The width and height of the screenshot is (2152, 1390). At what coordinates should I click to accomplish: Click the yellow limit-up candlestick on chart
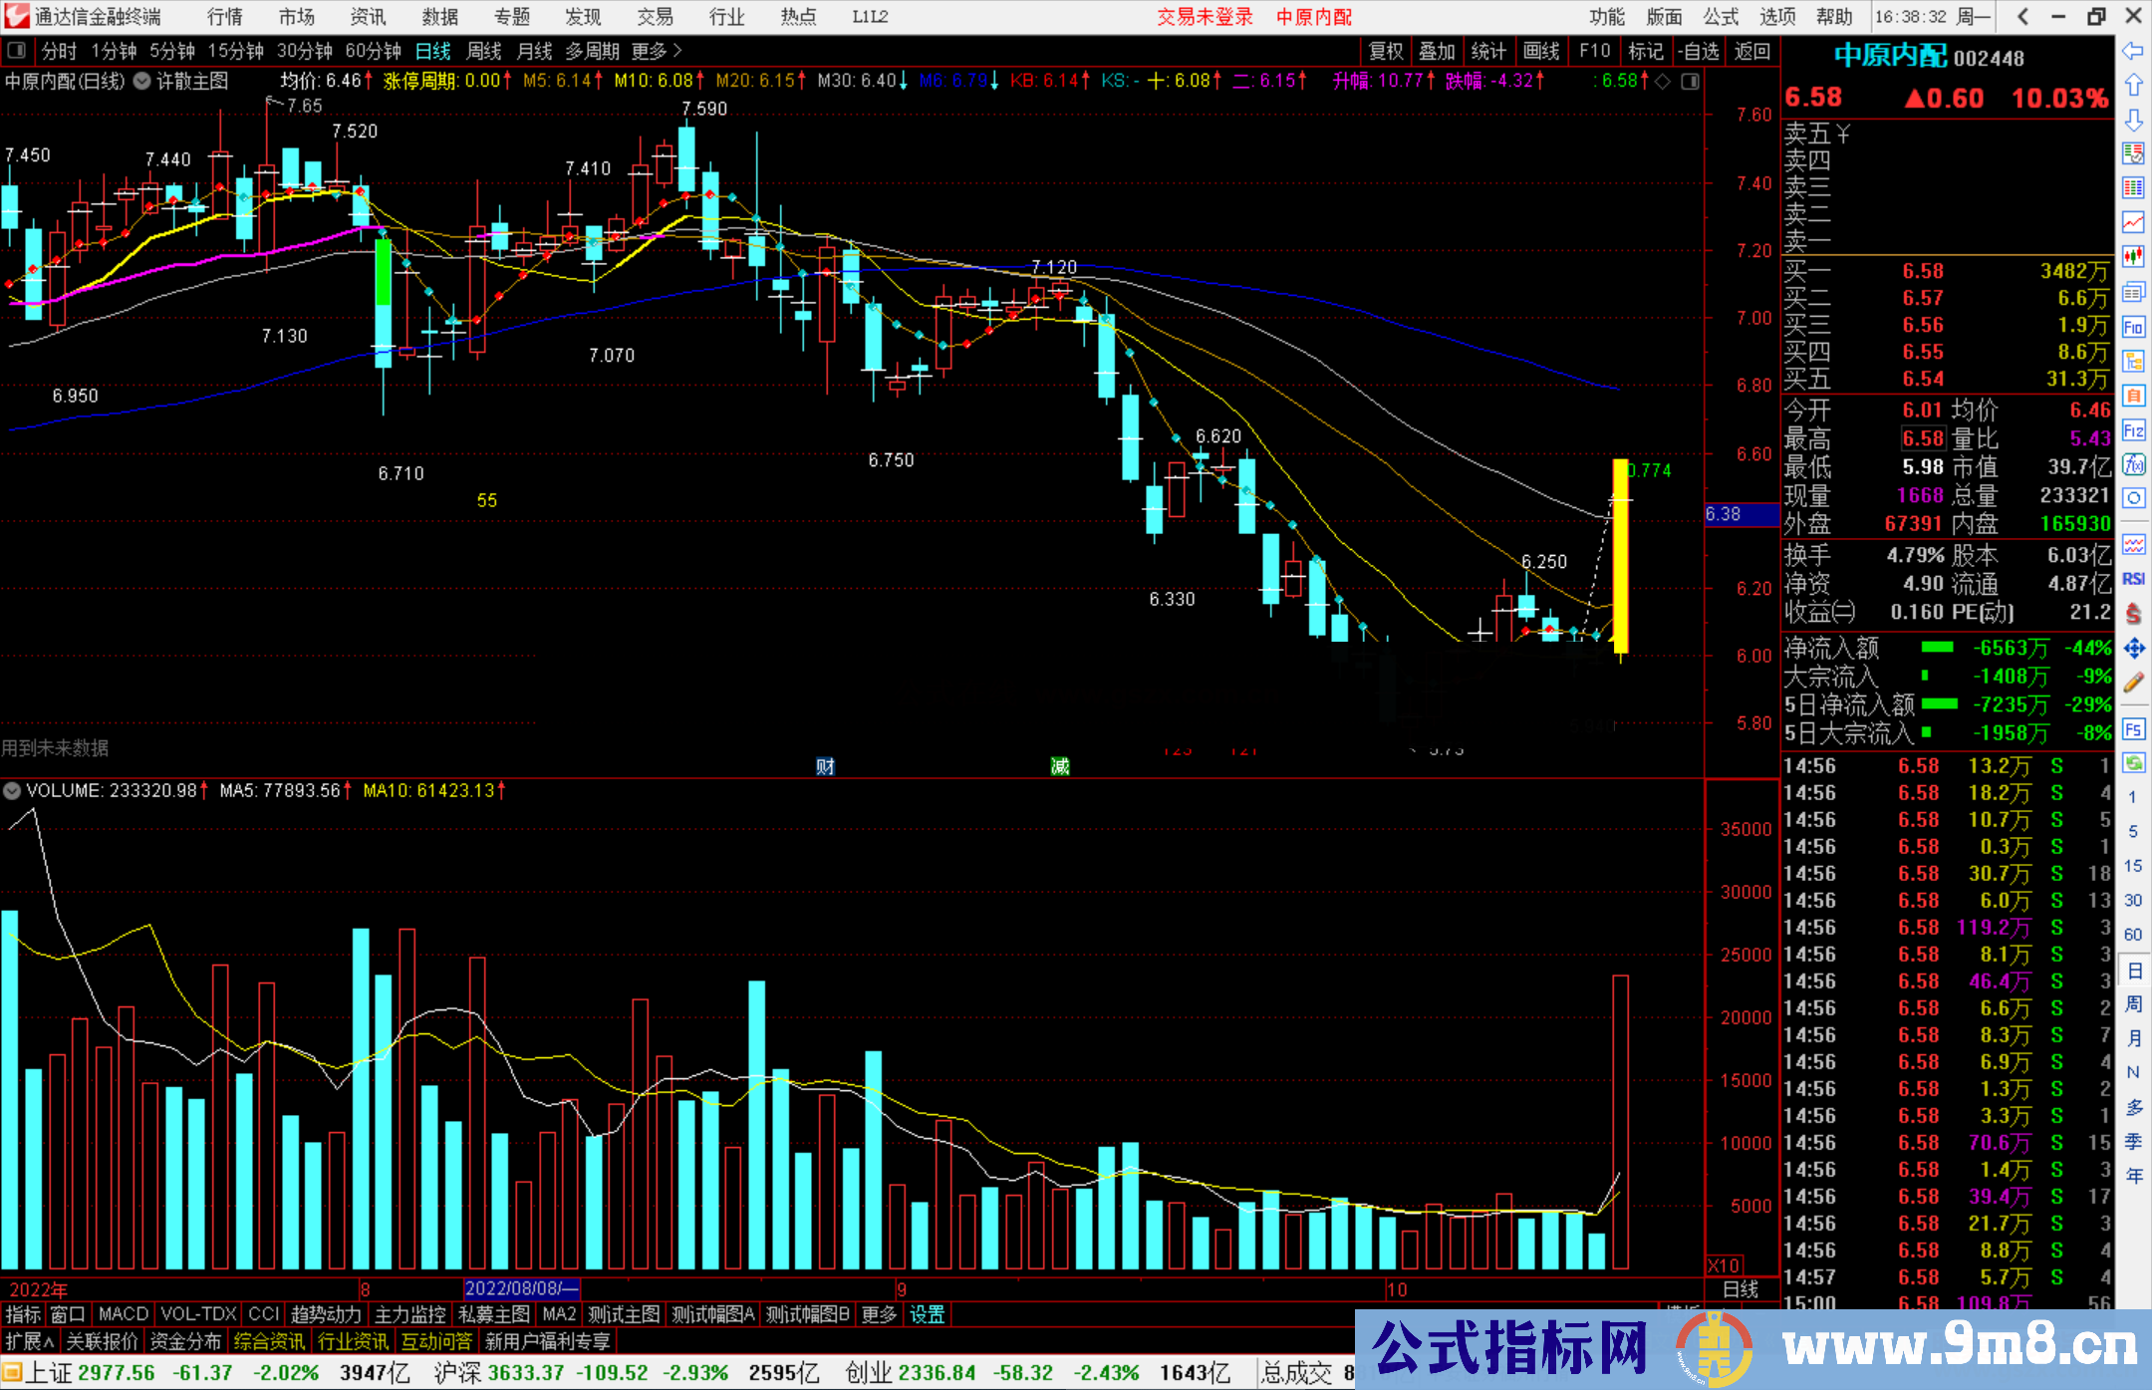(x=1621, y=555)
